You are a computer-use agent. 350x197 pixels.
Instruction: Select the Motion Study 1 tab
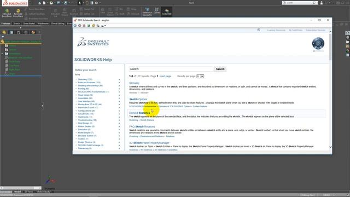44,192
